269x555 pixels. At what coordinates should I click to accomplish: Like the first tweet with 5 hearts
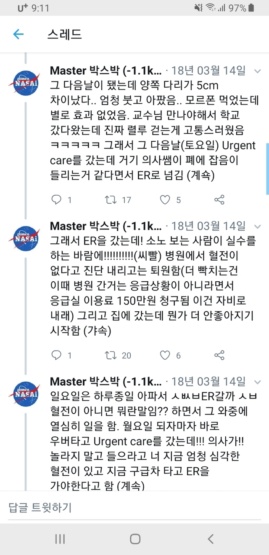click(165, 199)
